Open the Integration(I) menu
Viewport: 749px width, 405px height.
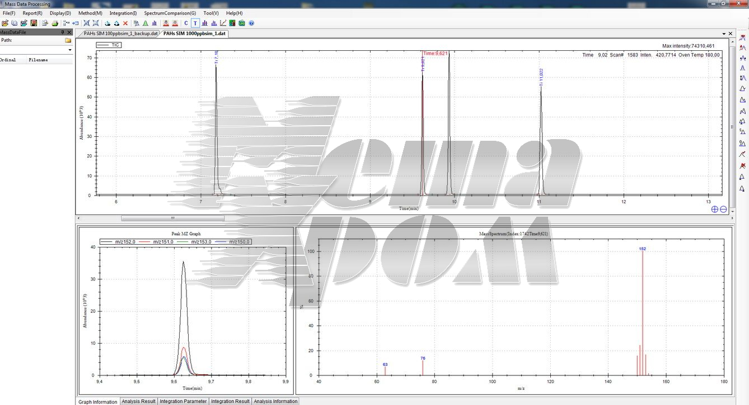coord(123,13)
